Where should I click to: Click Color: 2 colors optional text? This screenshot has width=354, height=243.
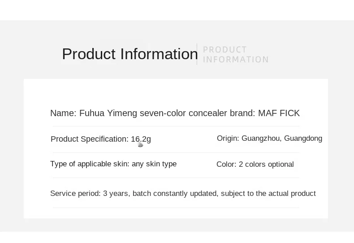(255, 164)
